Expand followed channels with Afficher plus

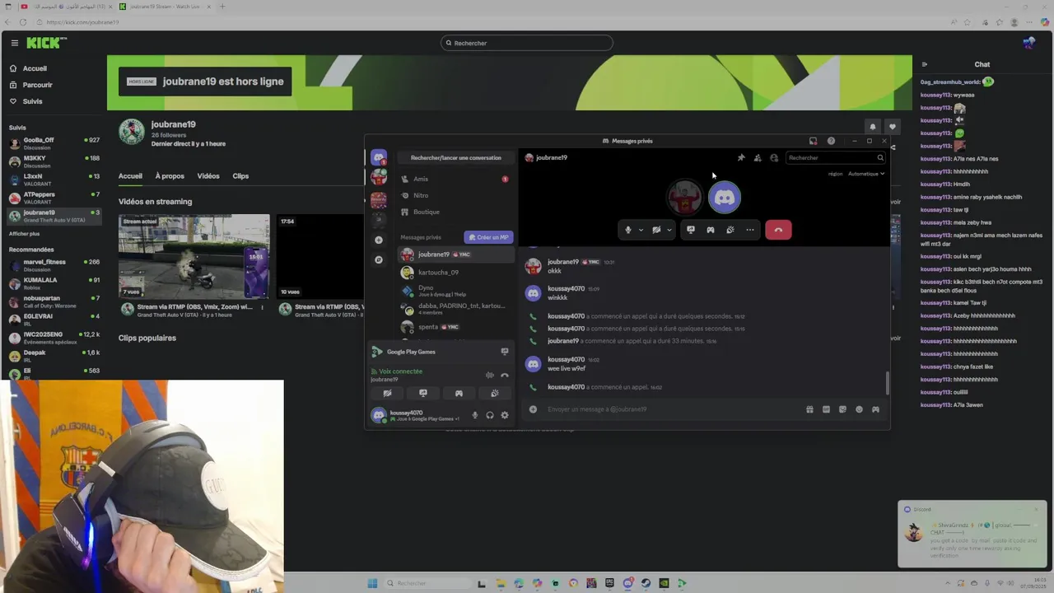pyautogui.click(x=24, y=234)
